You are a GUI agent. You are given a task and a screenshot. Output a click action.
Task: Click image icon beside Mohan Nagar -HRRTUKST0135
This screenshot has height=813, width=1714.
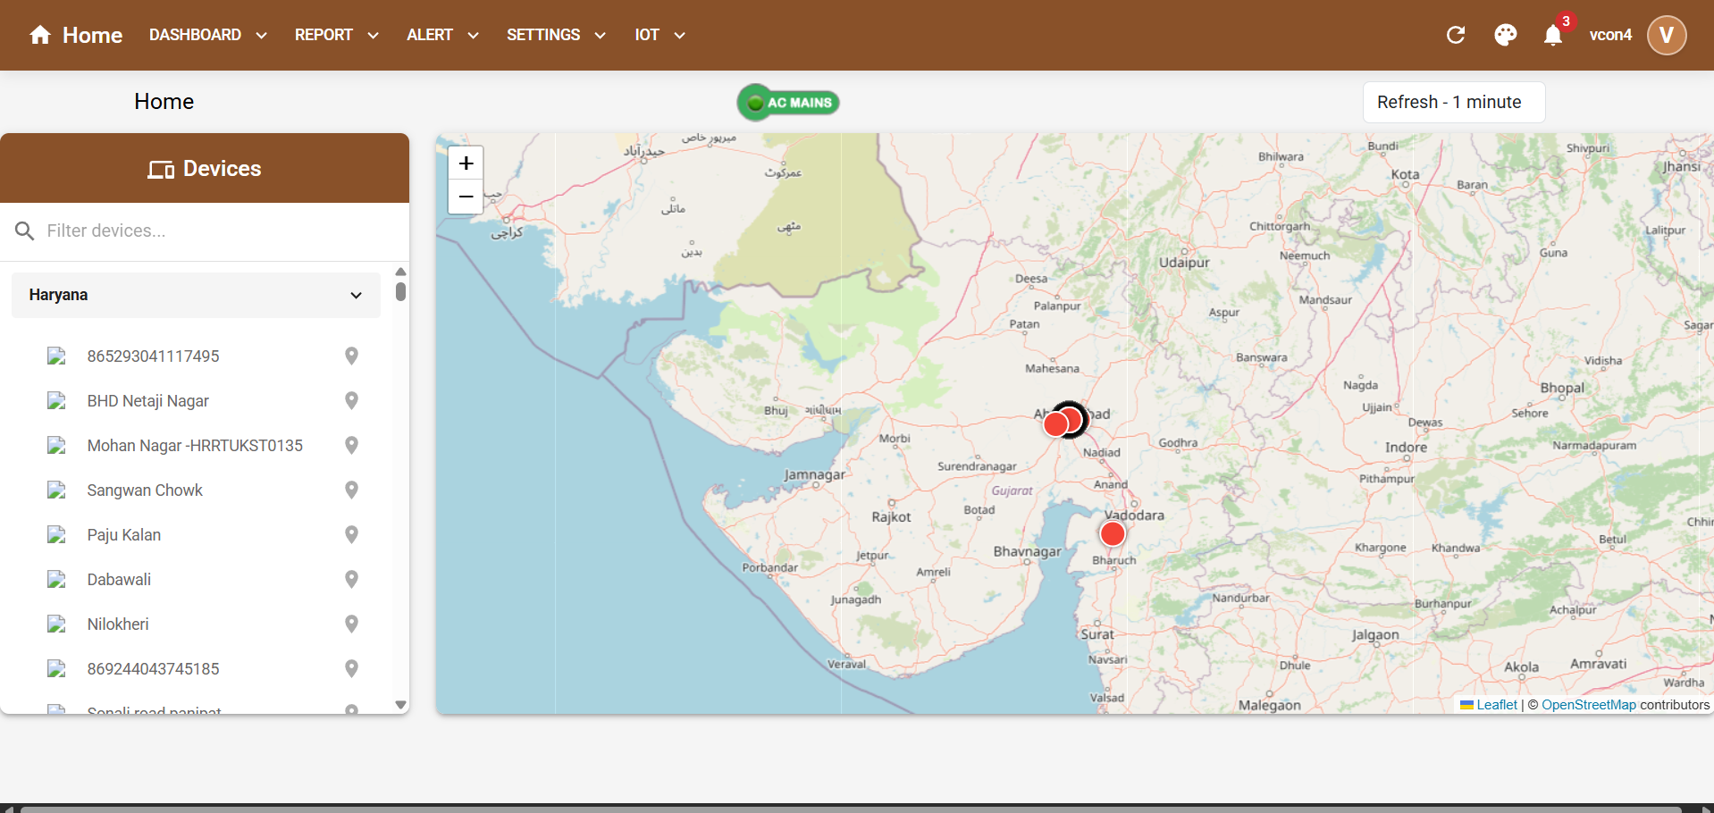tap(56, 446)
